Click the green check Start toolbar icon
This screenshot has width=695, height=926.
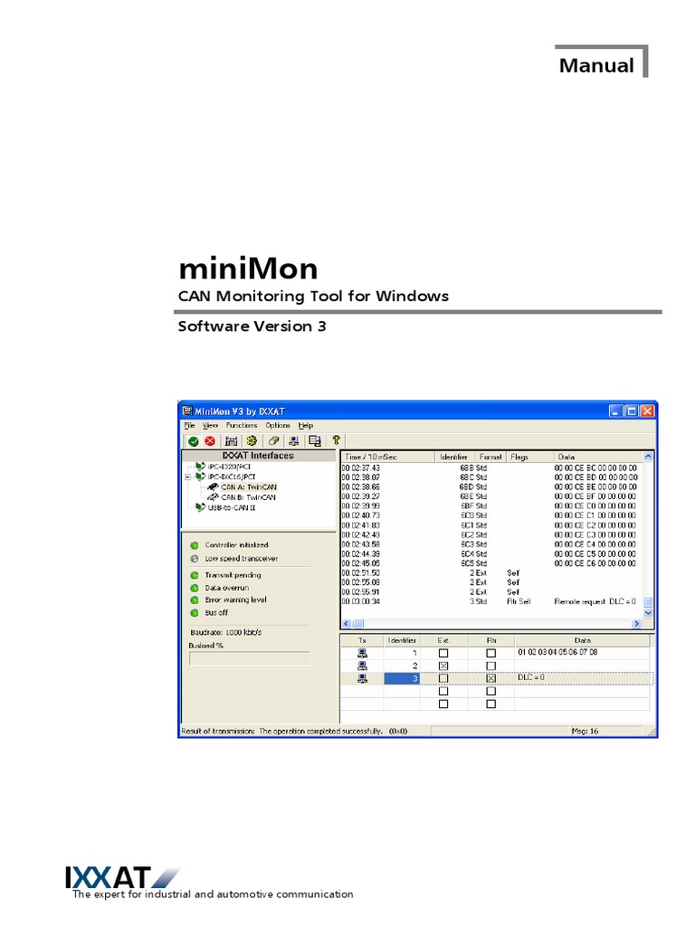coord(194,441)
